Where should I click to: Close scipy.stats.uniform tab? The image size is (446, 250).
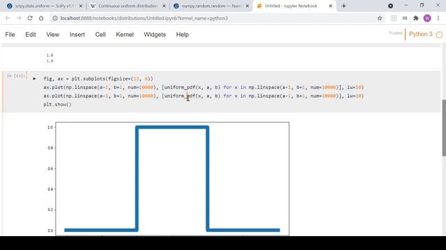(81, 6)
